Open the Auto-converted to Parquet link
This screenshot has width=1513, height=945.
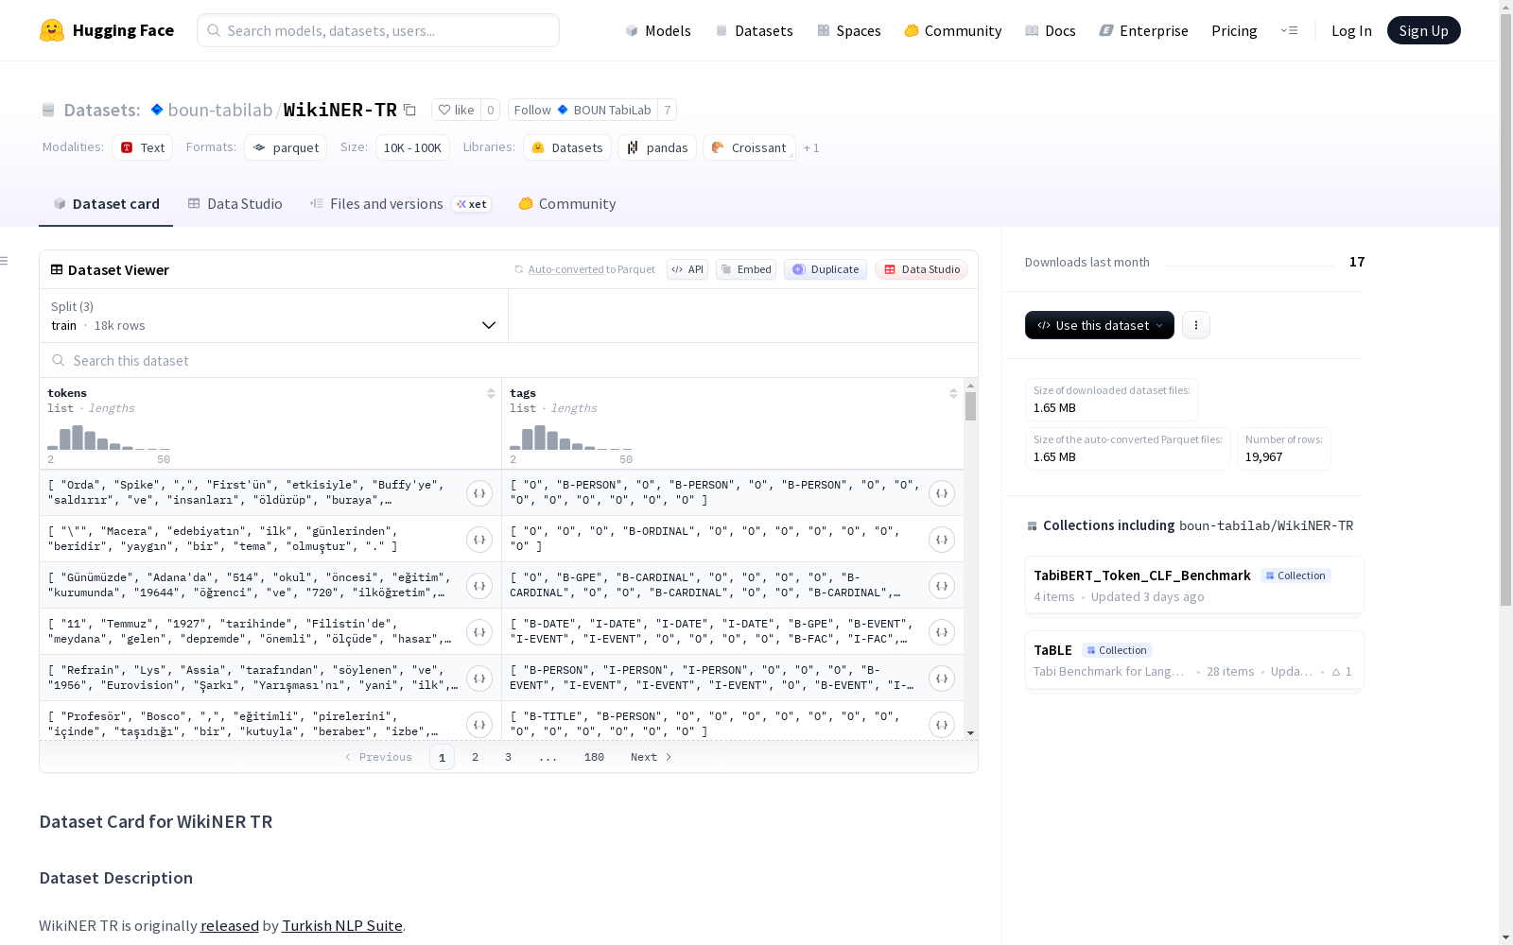(x=592, y=269)
